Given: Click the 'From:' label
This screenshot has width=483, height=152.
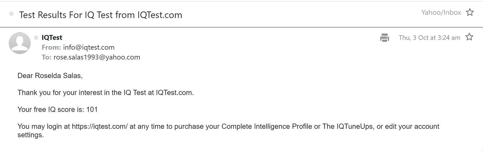Looking at the screenshot, I should point(51,47).
